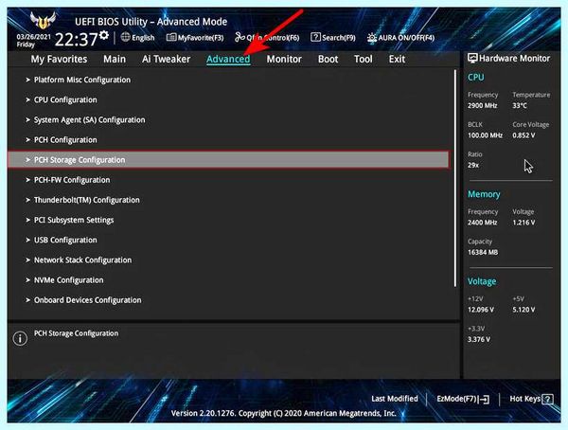The image size is (568, 430).
Task: Click the settings gear next to the clock
Action: click(104, 35)
